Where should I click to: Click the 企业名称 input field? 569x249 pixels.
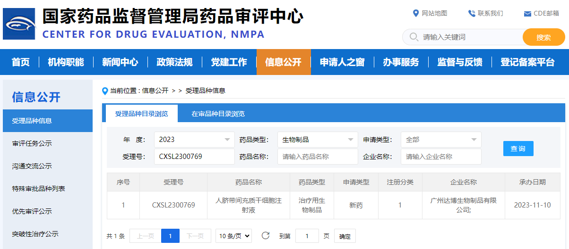tap(440, 157)
